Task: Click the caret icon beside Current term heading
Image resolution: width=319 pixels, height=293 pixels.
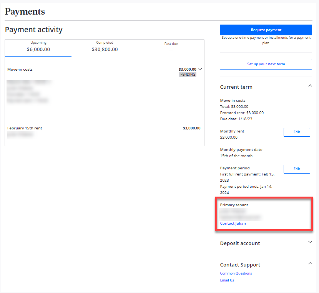Action: pos(310,86)
